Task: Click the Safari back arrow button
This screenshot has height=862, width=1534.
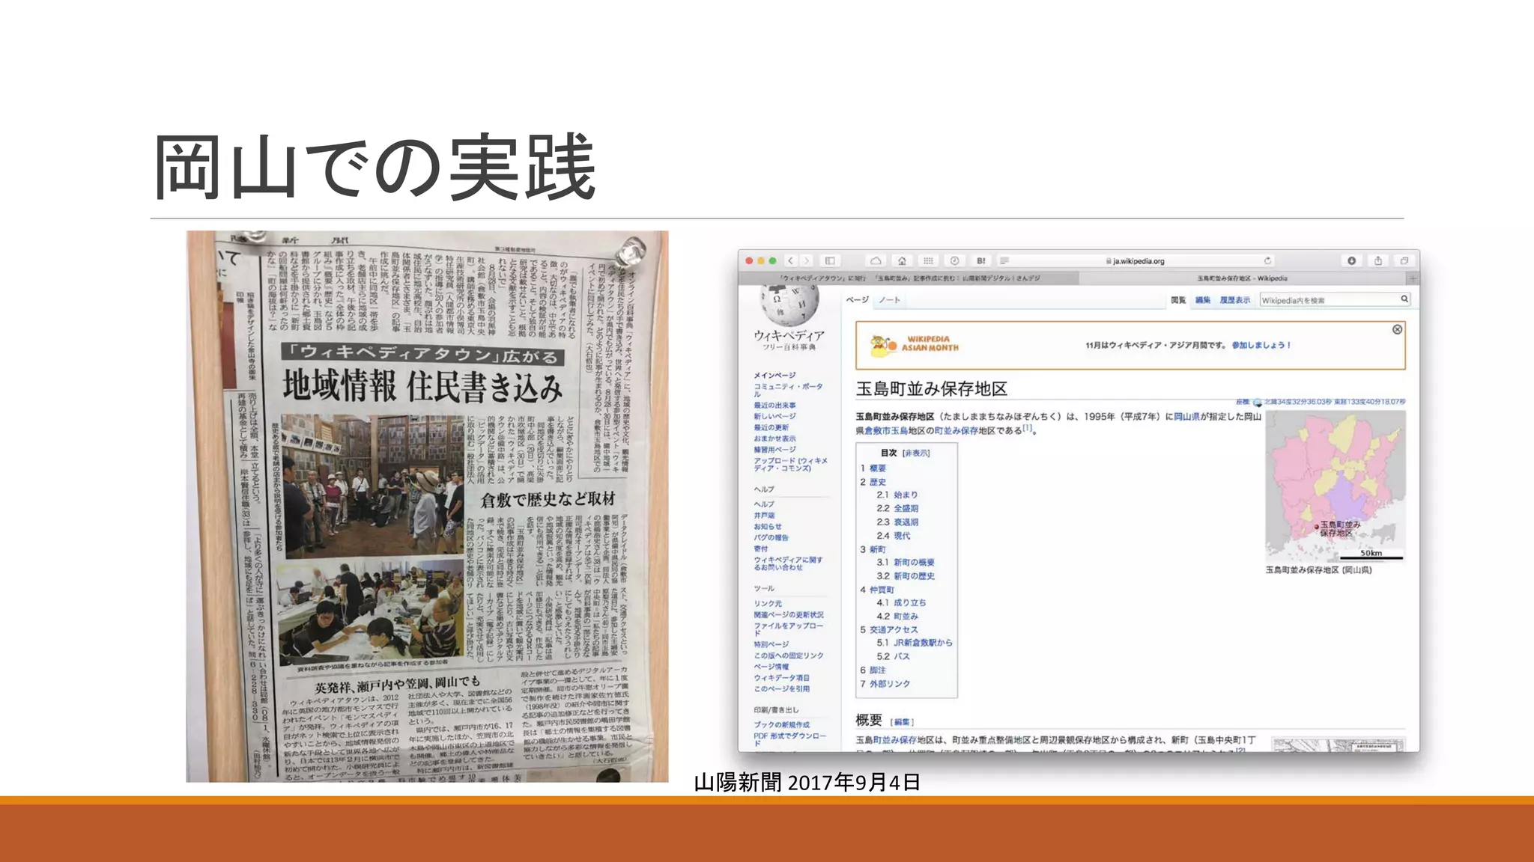Action: pyautogui.click(x=790, y=260)
